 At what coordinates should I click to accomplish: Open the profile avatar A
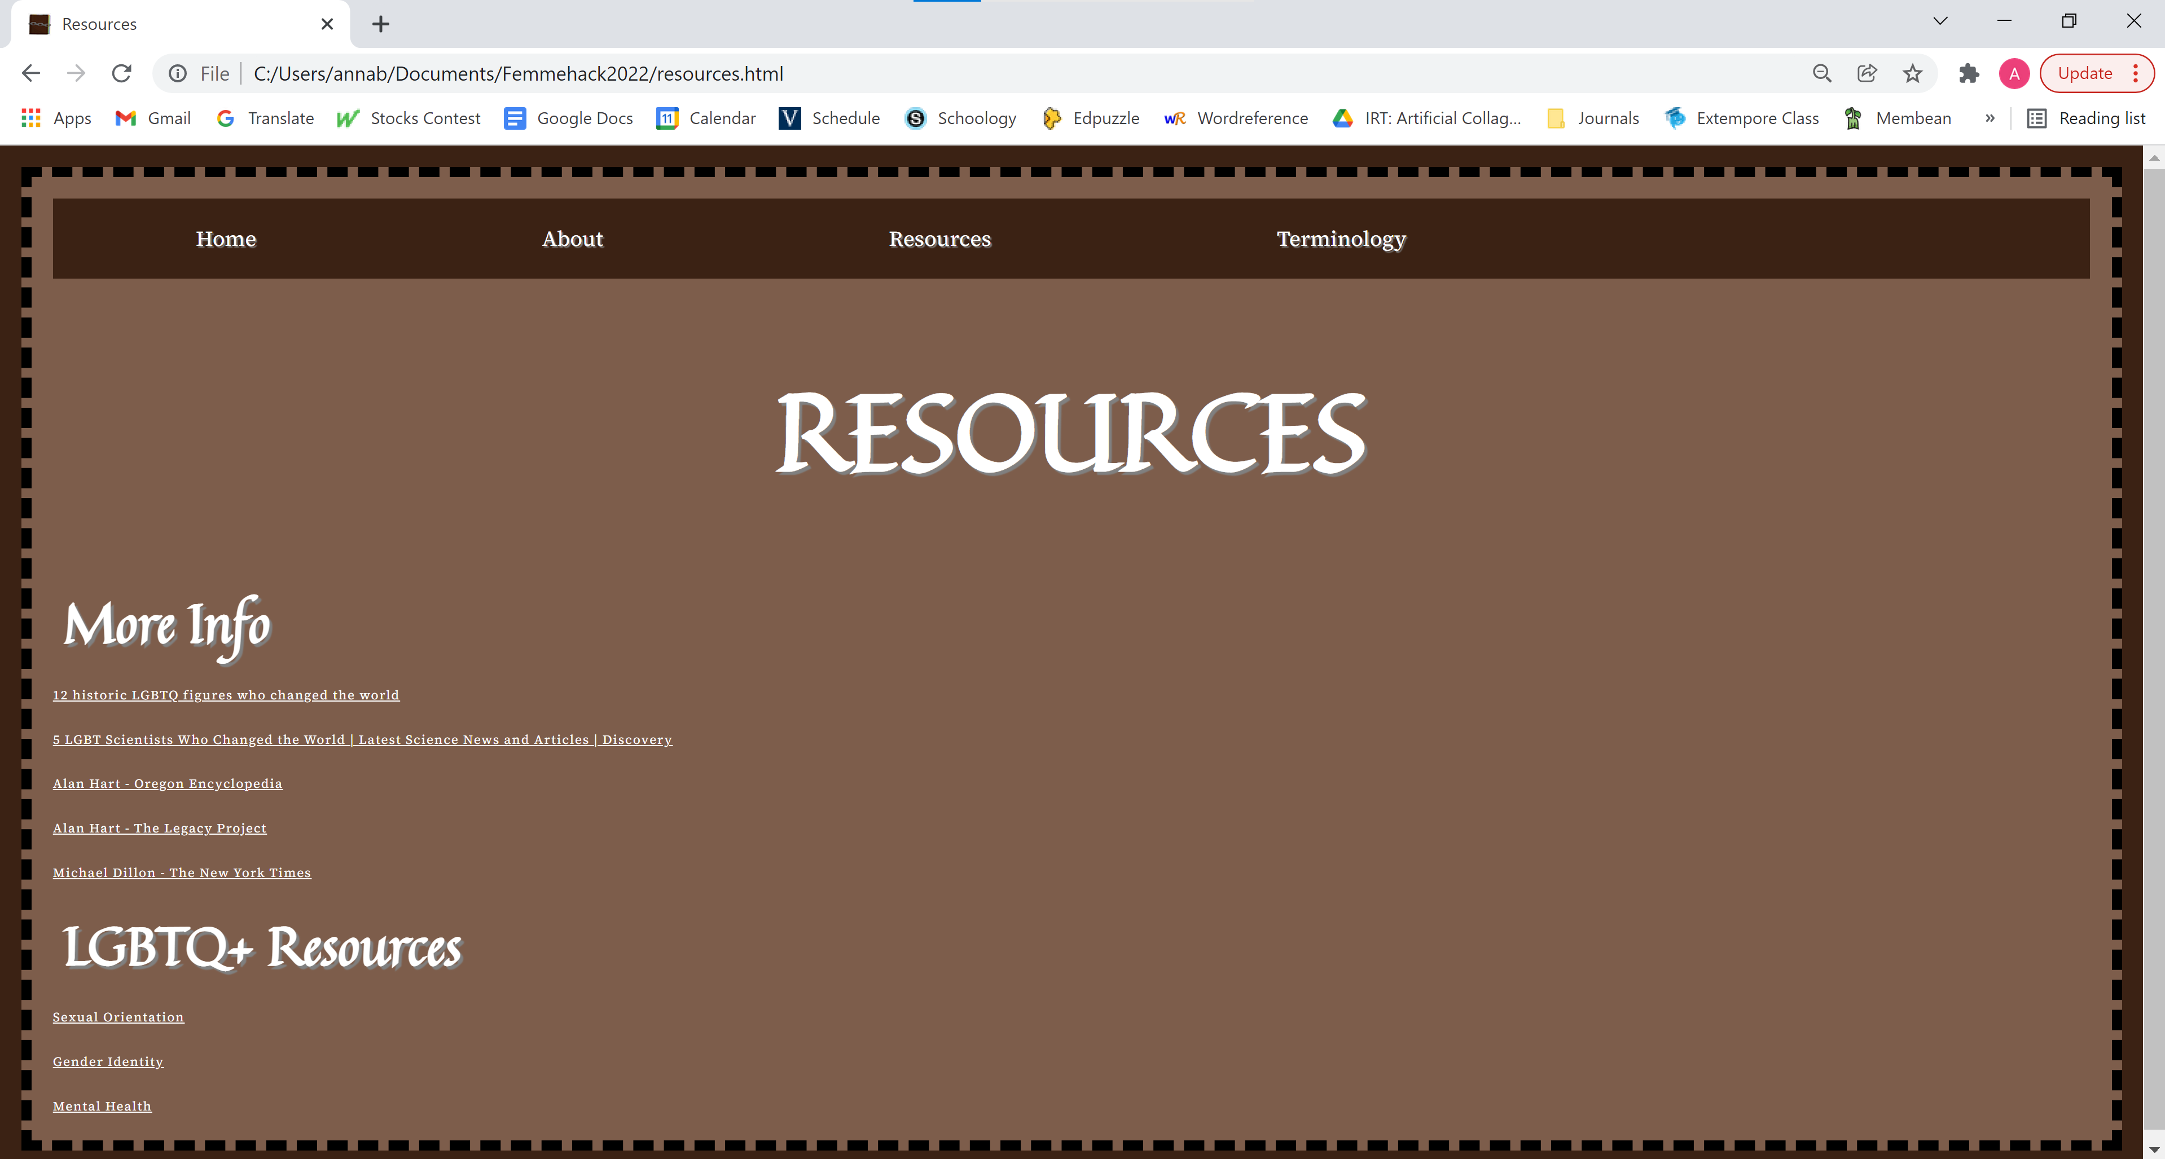2014,74
